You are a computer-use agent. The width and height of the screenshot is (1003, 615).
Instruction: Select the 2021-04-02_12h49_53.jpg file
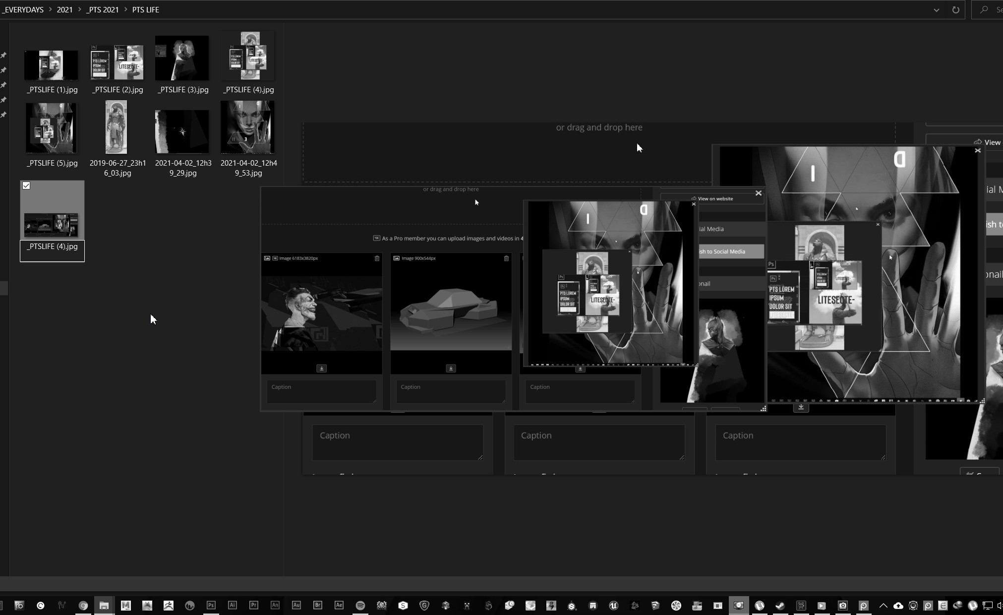pos(247,127)
